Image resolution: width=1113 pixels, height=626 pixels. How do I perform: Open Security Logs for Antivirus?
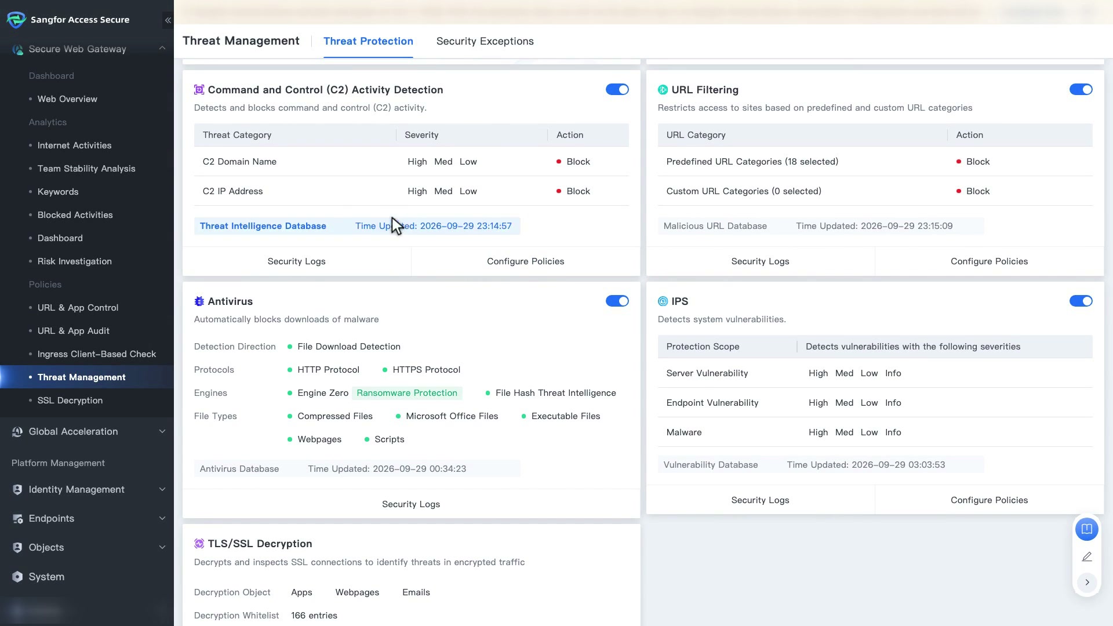(411, 504)
